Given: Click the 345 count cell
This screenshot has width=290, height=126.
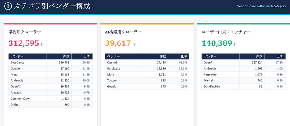Looking at the screenshot, I should (155, 87).
